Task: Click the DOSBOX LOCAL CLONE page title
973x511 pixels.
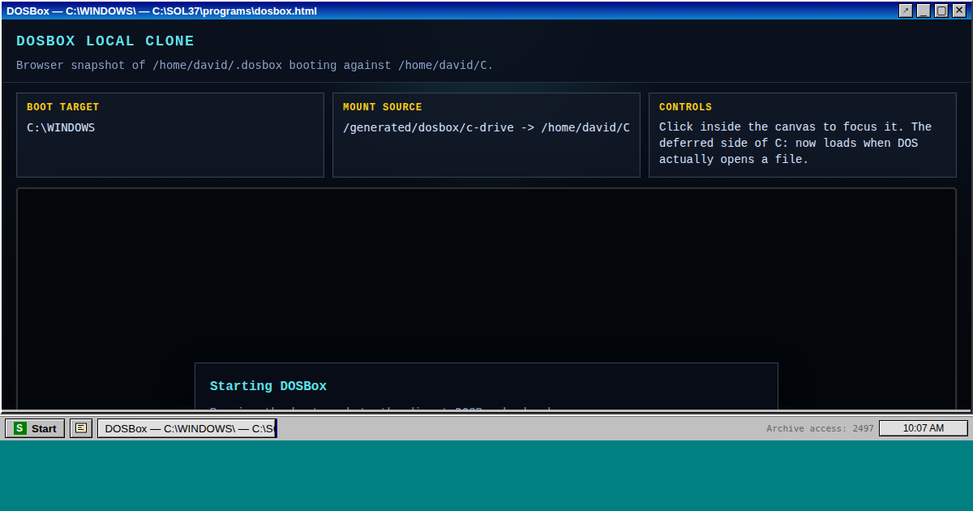Action: pyautogui.click(x=105, y=41)
